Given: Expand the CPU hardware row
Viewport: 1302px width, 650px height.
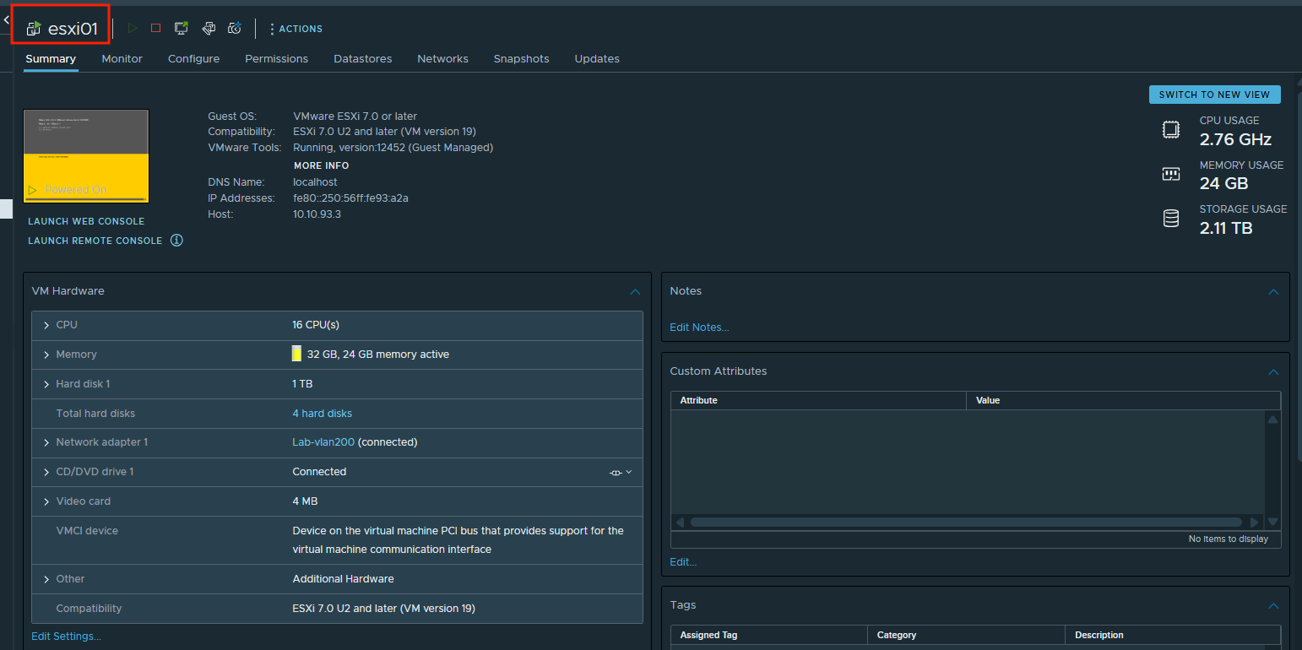Looking at the screenshot, I should [x=46, y=325].
